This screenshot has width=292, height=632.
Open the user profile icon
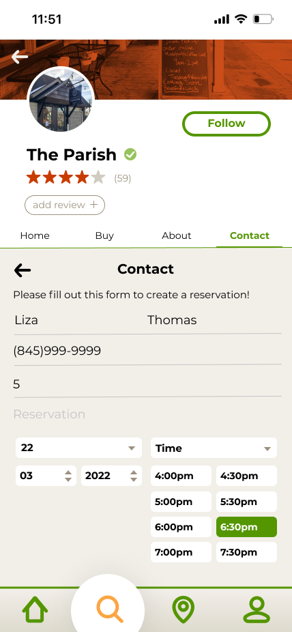tap(257, 610)
